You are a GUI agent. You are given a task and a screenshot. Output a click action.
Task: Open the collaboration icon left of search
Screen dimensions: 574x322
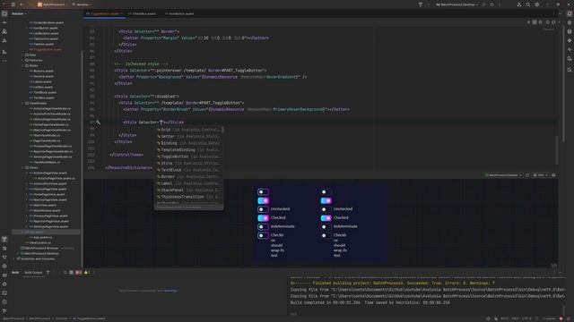519,4
